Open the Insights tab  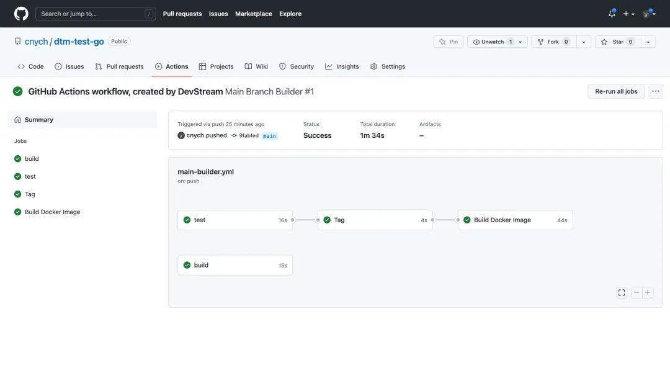tap(342, 66)
